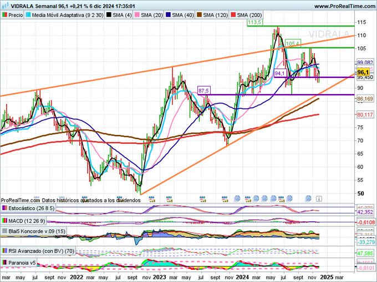Click the 113,5 resistance level label
Viewport: 377px width, 282px height.
click(x=254, y=22)
